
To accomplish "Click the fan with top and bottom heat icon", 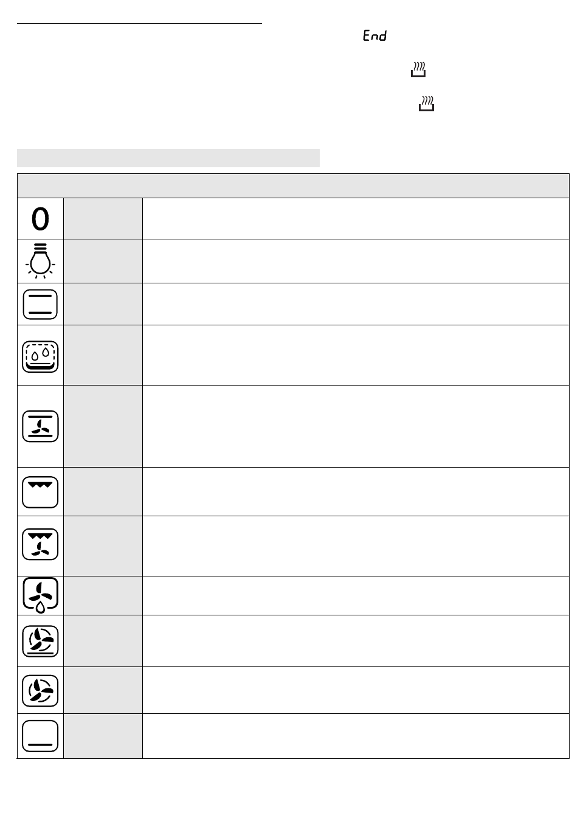I will 40,426.
